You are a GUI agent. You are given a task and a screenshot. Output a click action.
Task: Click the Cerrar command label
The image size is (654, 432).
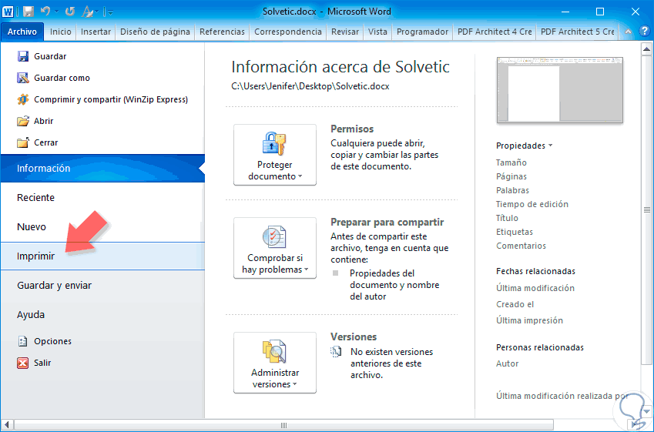coord(46,142)
